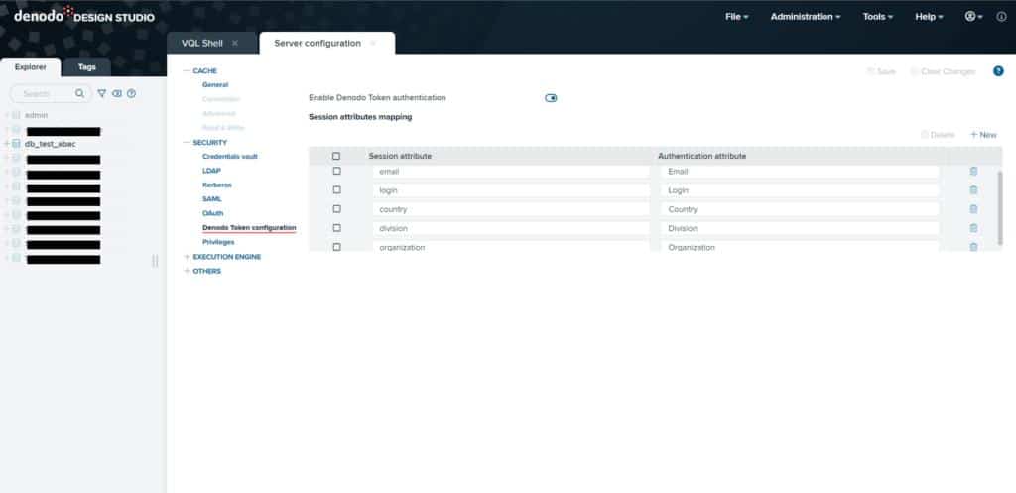
Task: Tick the checkbox for the email row
Action: click(336, 171)
